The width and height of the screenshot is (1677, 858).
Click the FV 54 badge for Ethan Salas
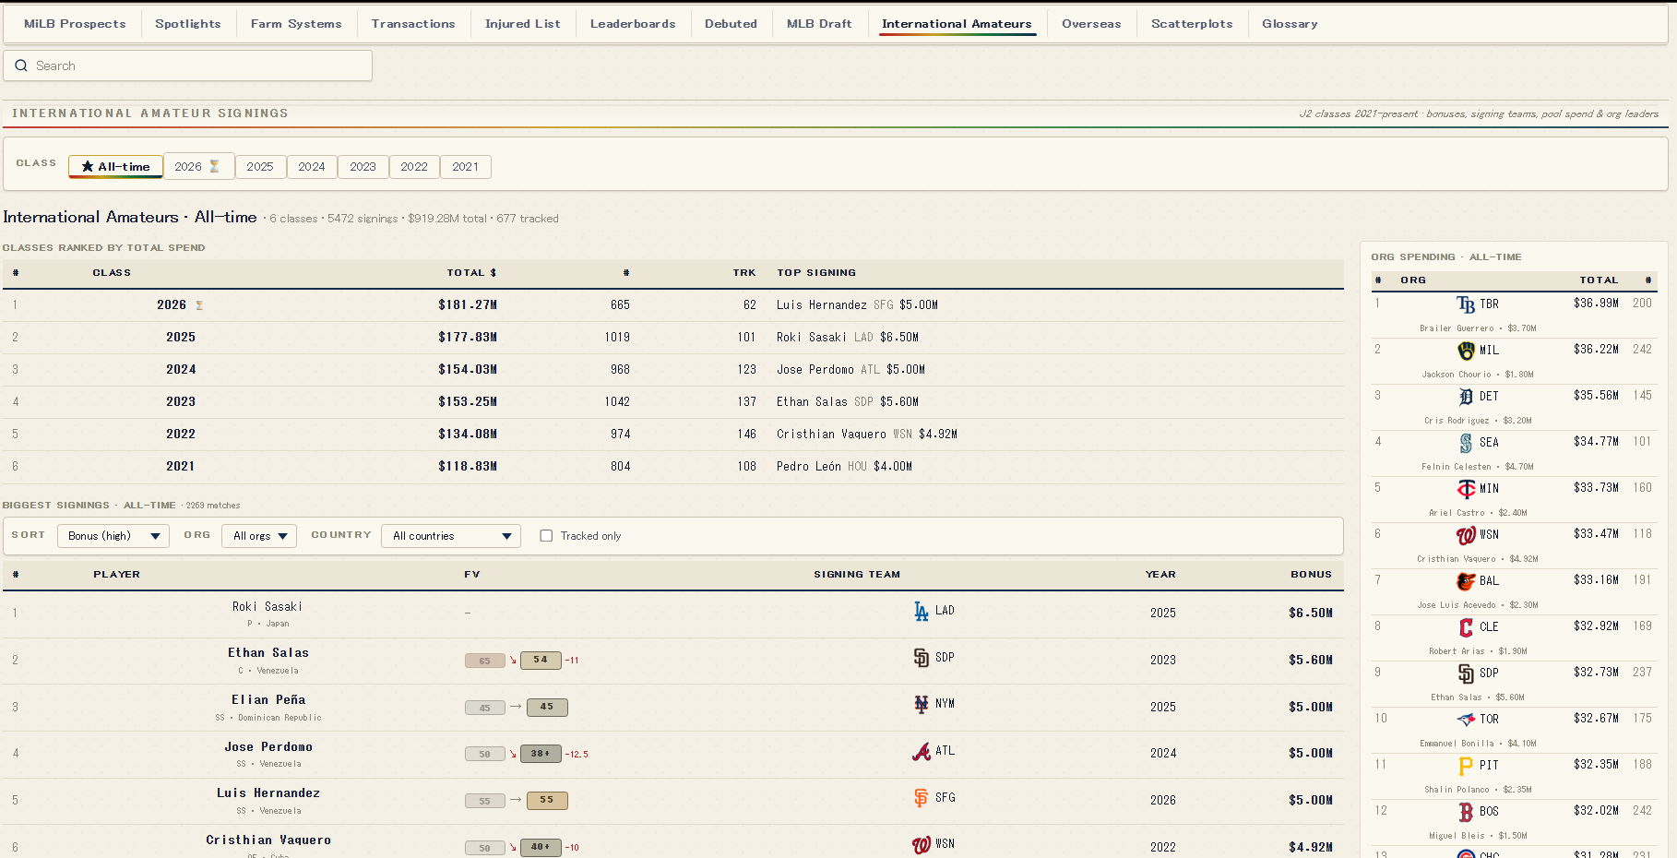tap(541, 661)
